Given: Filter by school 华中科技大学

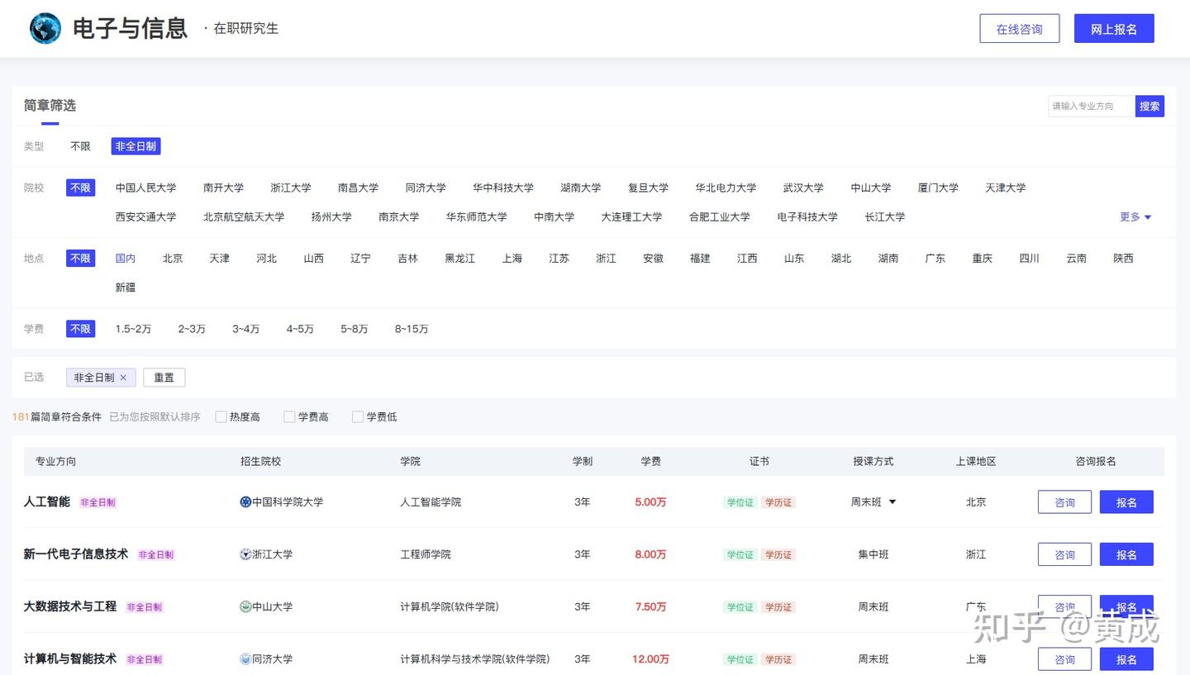Looking at the screenshot, I should (503, 188).
